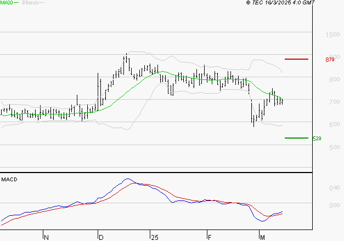
Task: Click the red resistance line marker
Action: coord(296,59)
